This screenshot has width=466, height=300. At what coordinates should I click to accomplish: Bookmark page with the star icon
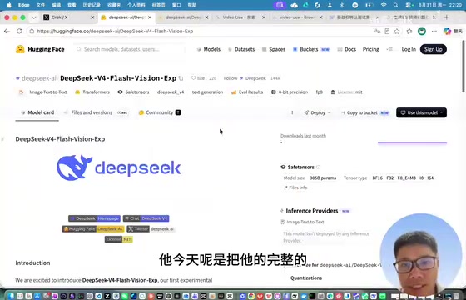click(x=397, y=32)
